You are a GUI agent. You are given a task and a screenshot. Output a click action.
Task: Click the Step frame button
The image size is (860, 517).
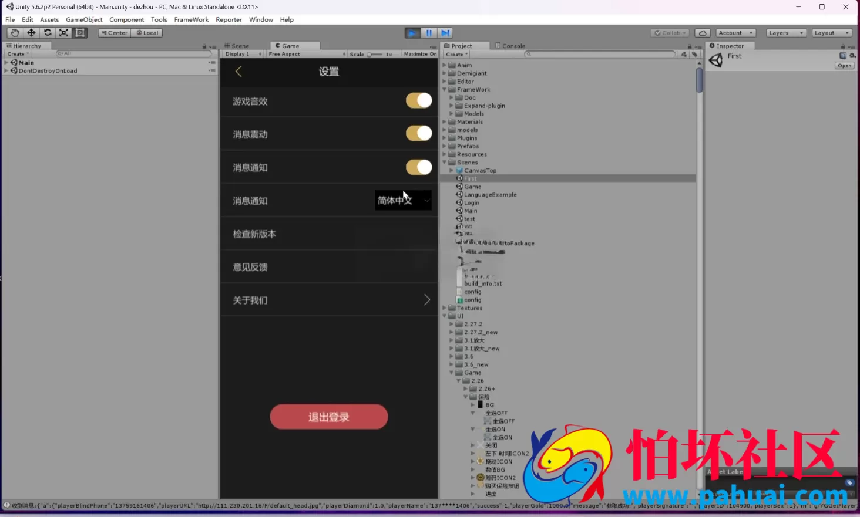pyautogui.click(x=445, y=33)
